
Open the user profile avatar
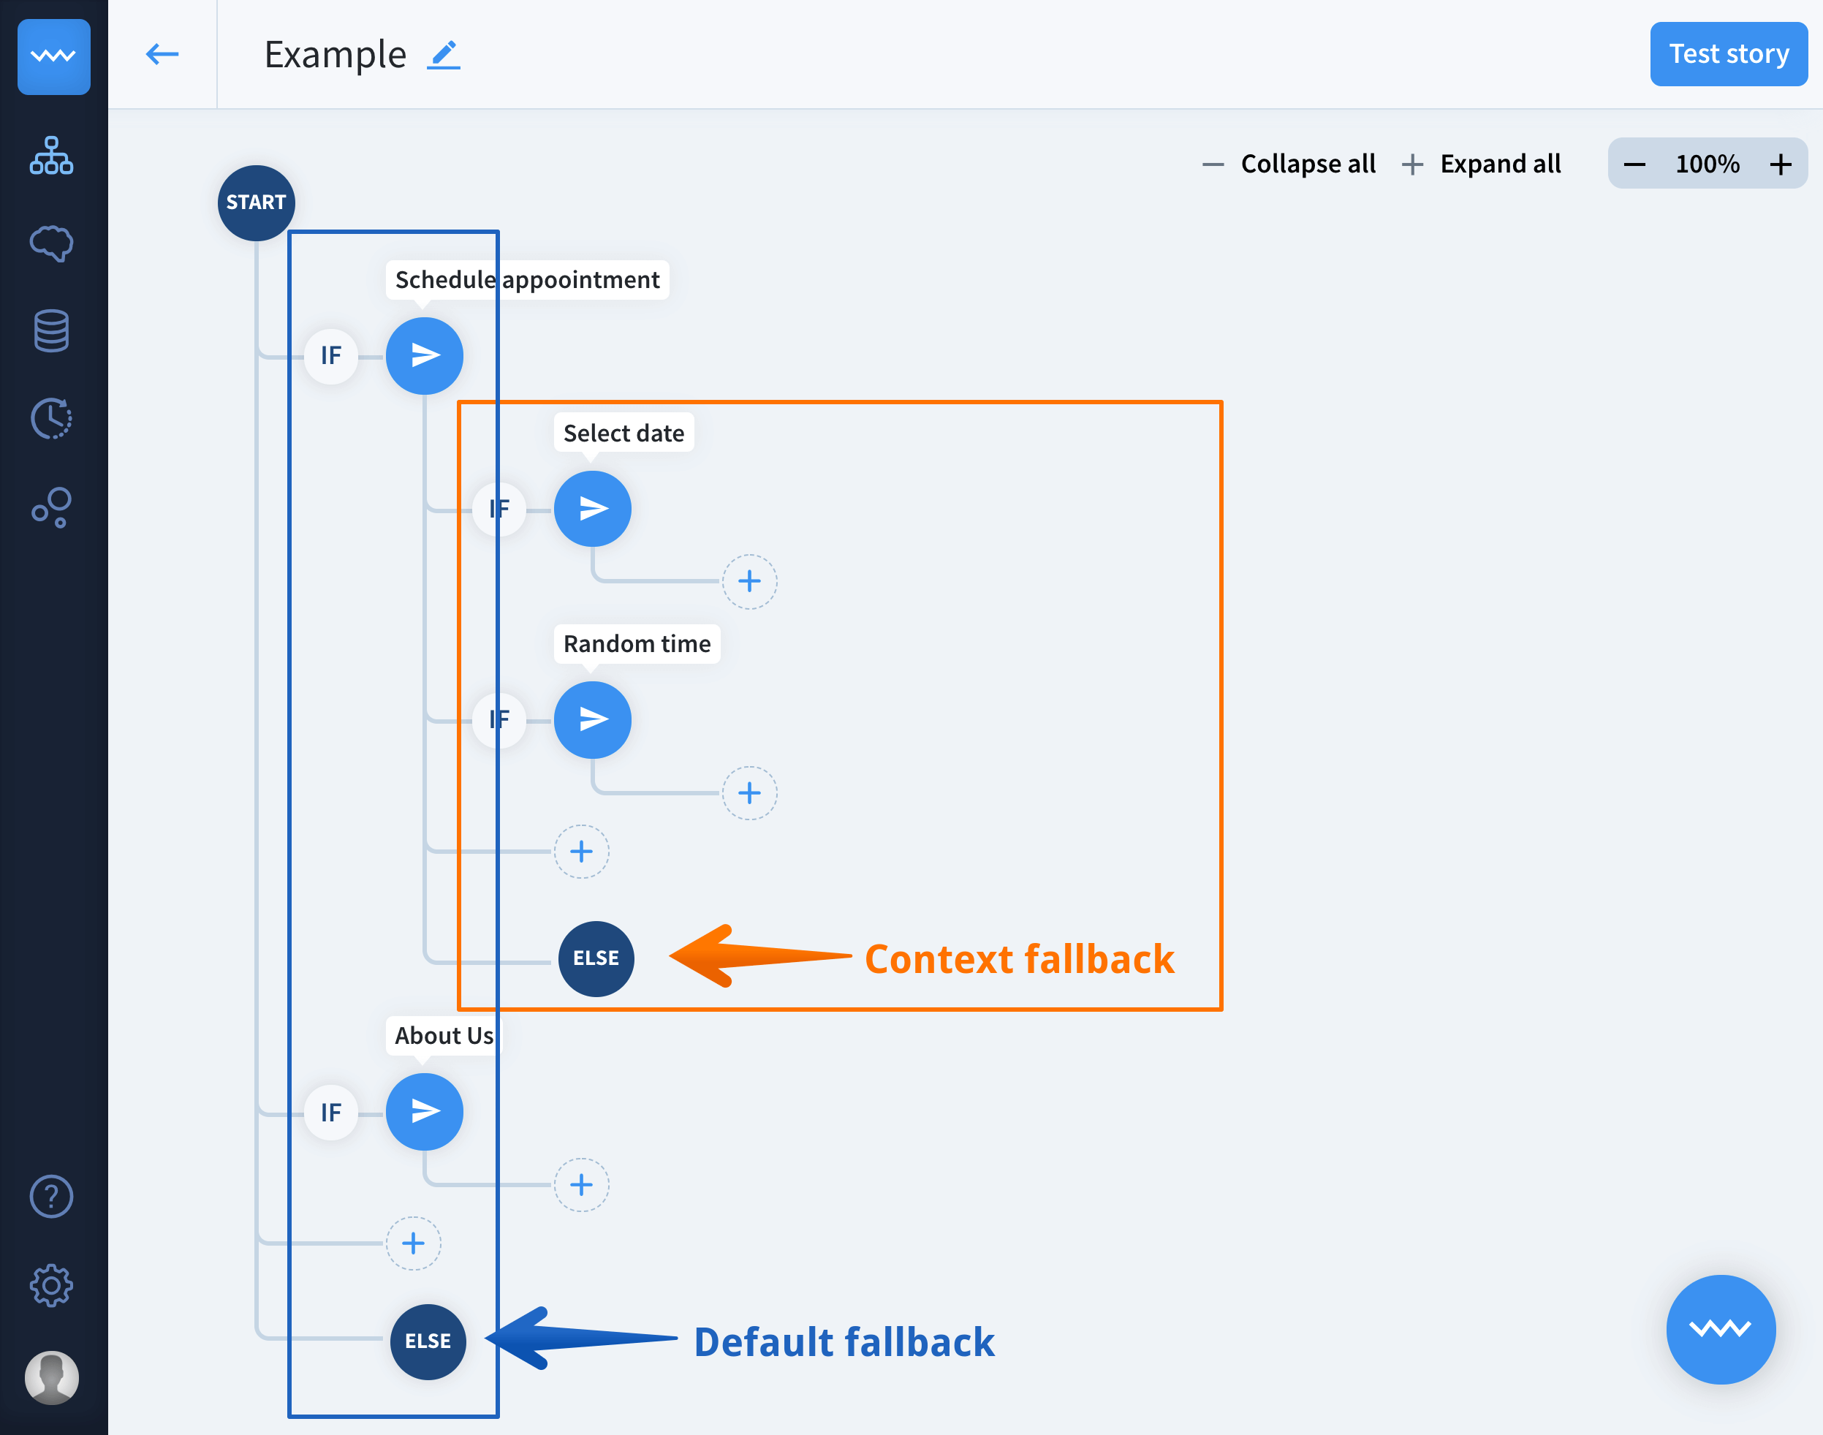coord(52,1378)
